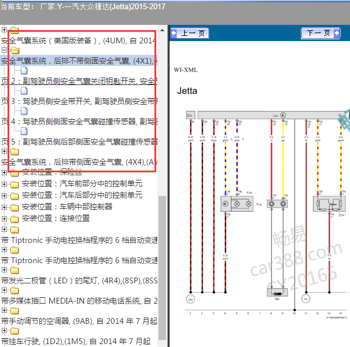The height and width of the screenshot is (347, 350).
Task: Open 页 5：副驾驶员侧后部侧面安全气囊碰撞传感器 page
Action: 79,142
